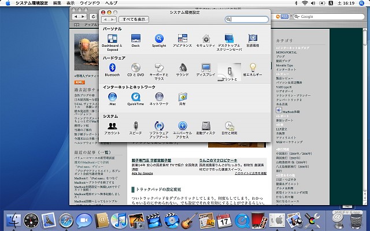The image size is (370, 231).
Task: Open 省エネルギー (Energy Saver) pane
Action: pos(252,68)
